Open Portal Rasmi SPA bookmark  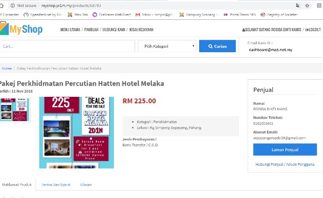point(240,15)
